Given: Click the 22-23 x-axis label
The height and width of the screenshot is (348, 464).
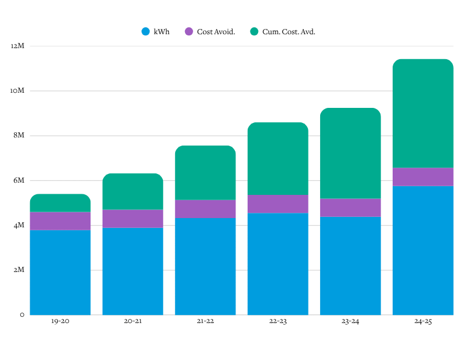Looking at the screenshot, I should point(278,321).
